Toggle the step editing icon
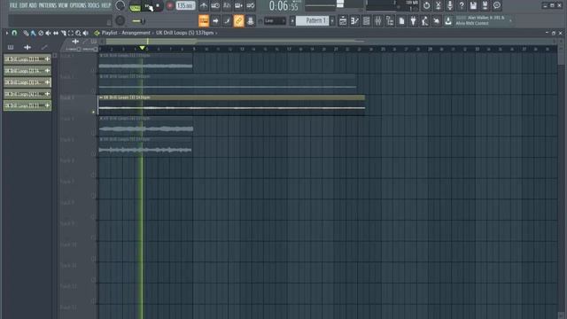The width and height of the screenshot is (567, 319). coord(227,21)
